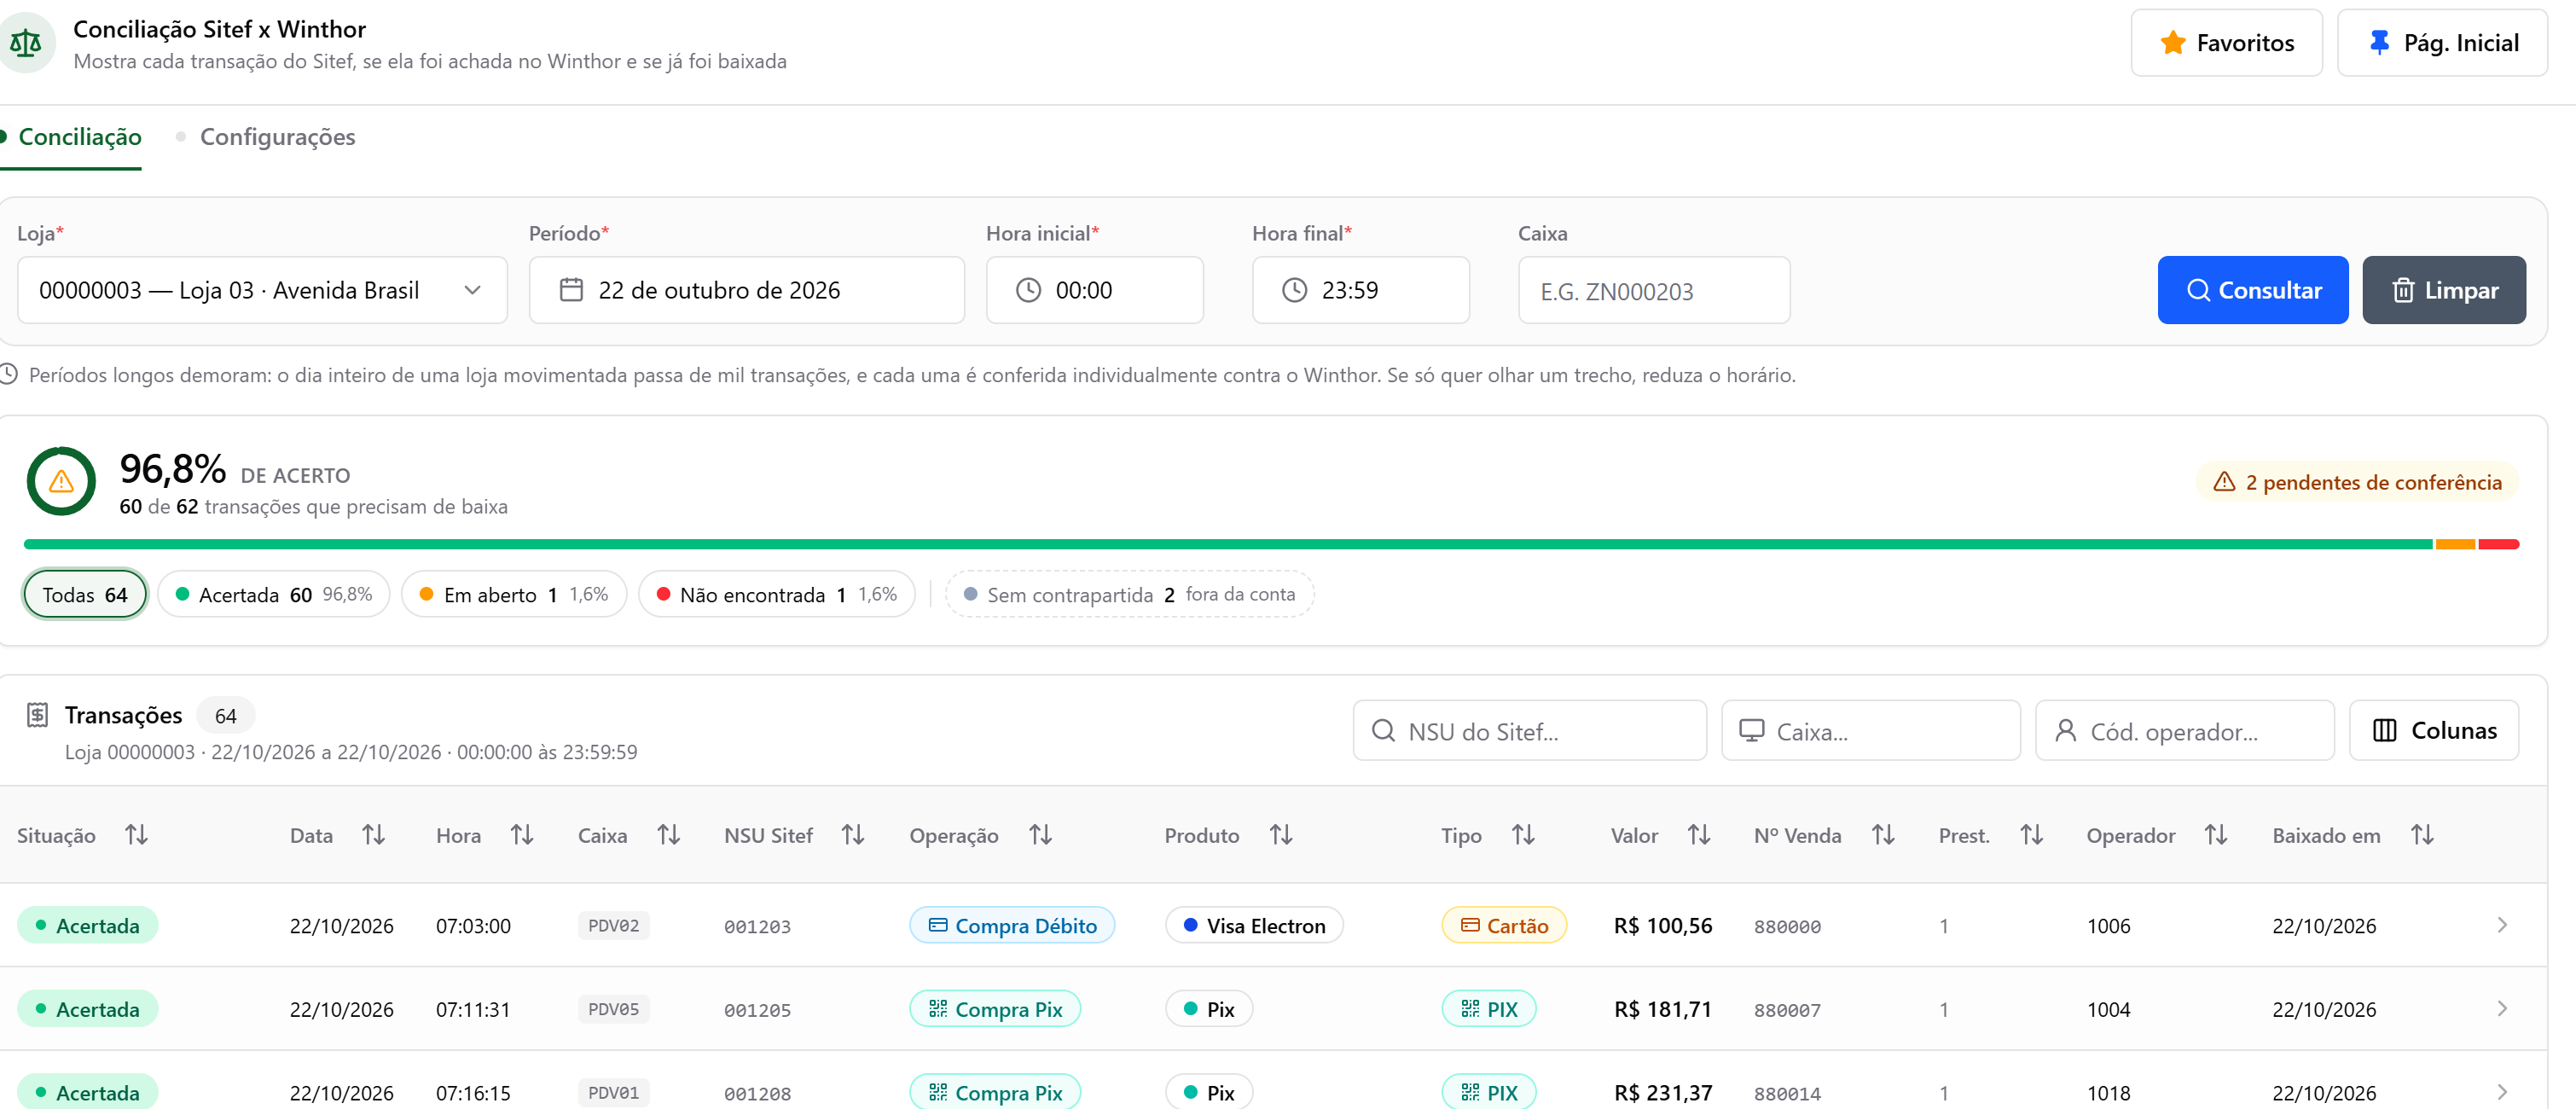
Task: Filter by Não encontrada chip
Action: (777, 594)
